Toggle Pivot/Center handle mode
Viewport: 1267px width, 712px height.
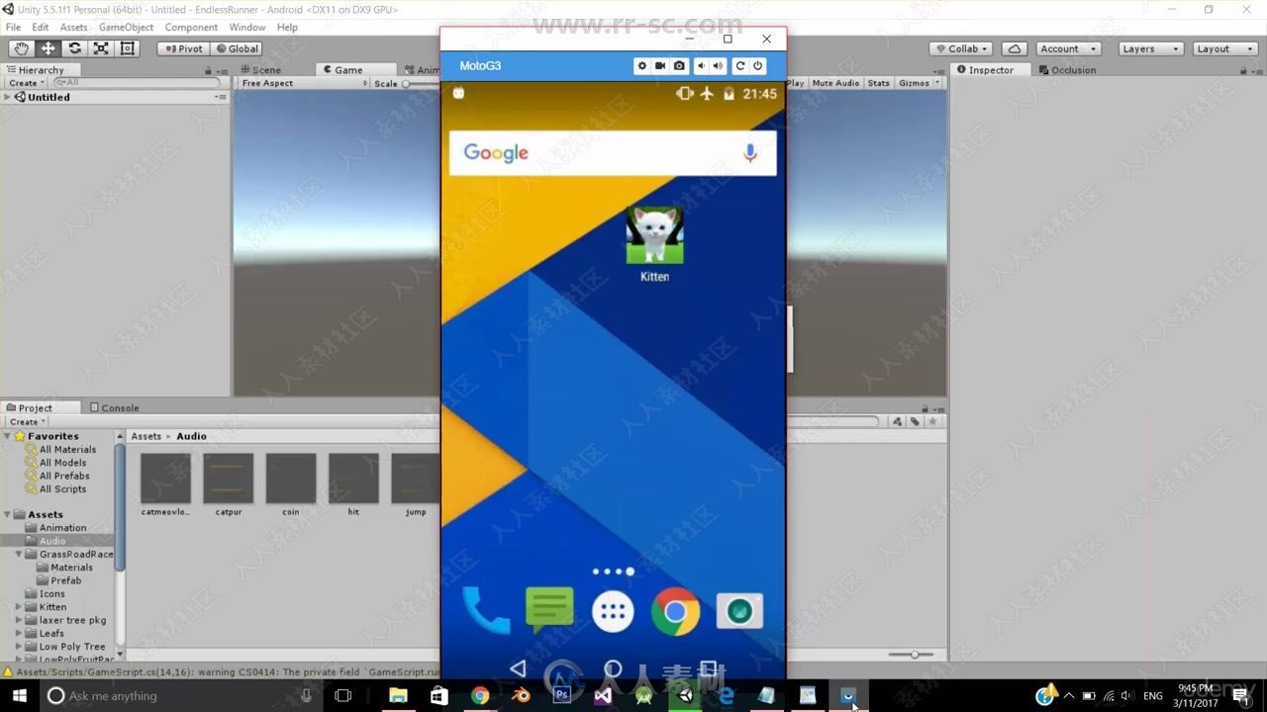[x=183, y=48]
